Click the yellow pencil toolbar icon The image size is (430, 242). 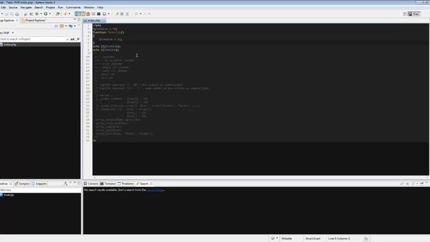pyautogui.click(x=65, y=13)
